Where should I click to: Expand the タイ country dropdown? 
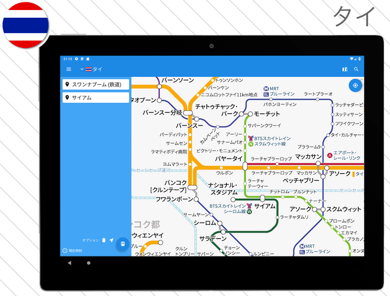[91, 69]
